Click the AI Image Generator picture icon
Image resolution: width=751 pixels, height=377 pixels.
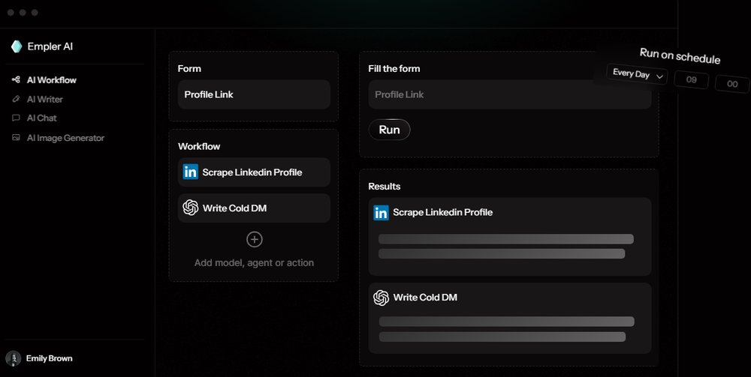(x=16, y=138)
